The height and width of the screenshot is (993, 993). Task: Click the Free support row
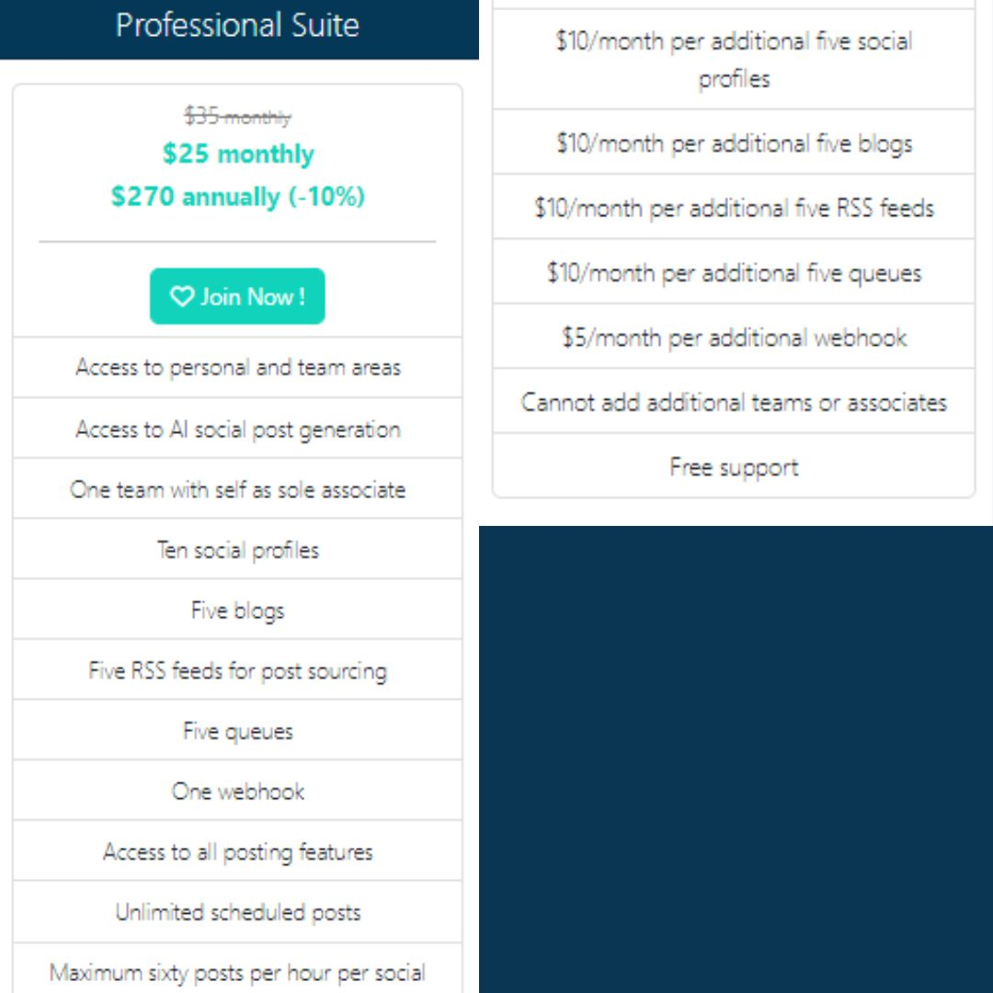(734, 466)
